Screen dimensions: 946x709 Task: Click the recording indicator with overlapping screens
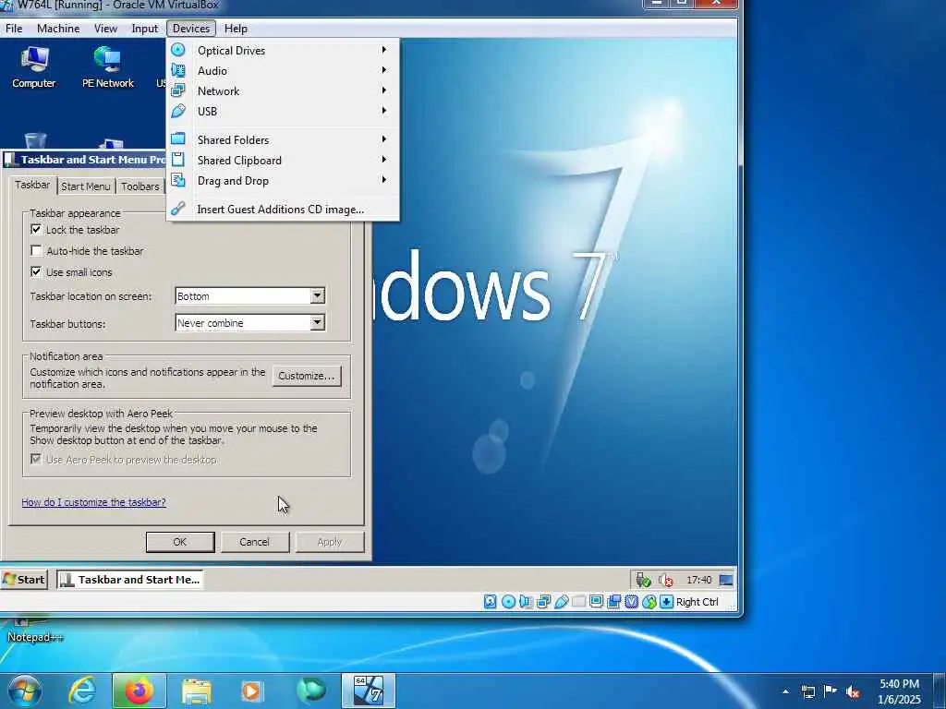click(614, 601)
